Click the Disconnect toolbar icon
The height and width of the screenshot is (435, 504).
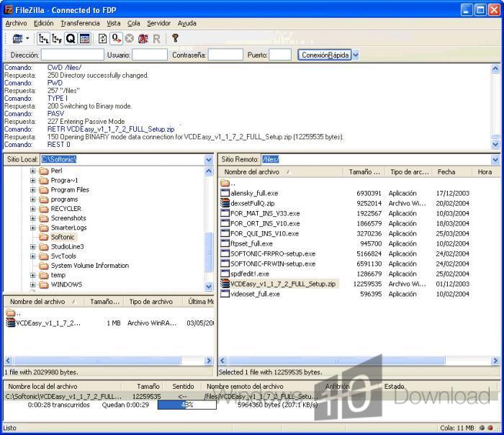[143, 39]
